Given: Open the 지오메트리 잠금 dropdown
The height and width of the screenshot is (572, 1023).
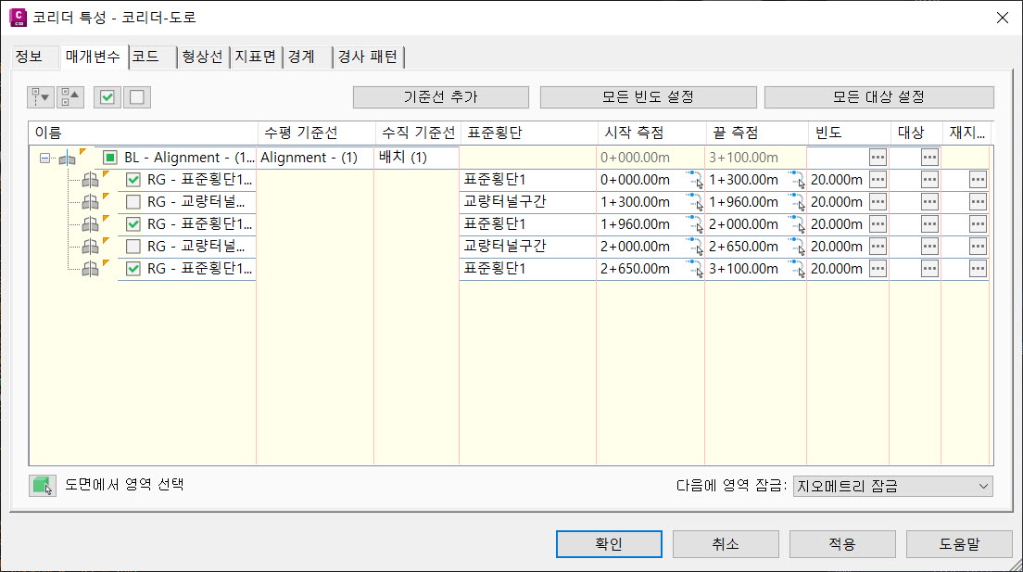Looking at the screenshot, I should [892, 486].
